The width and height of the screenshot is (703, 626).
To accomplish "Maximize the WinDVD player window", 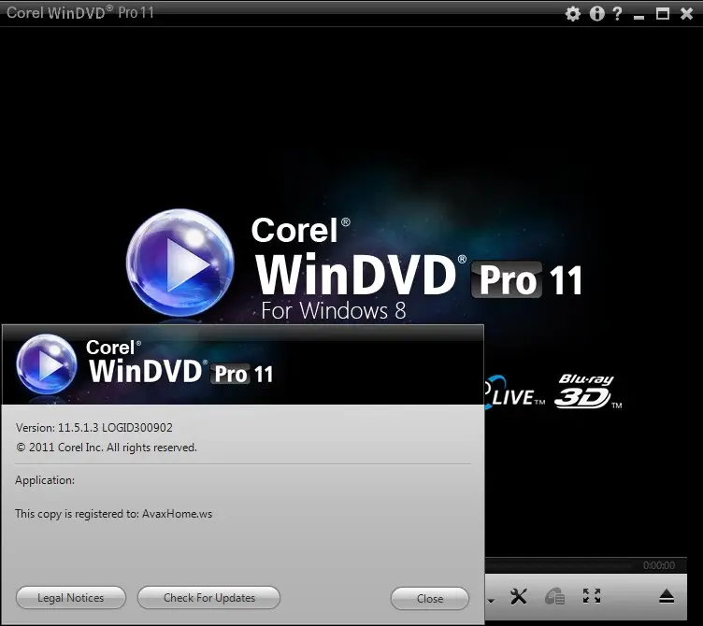I will pyautogui.click(x=663, y=14).
